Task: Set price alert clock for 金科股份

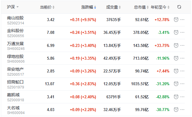Action: (x=176, y=32)
